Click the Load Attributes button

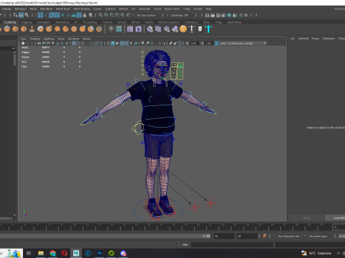point(336,218)
